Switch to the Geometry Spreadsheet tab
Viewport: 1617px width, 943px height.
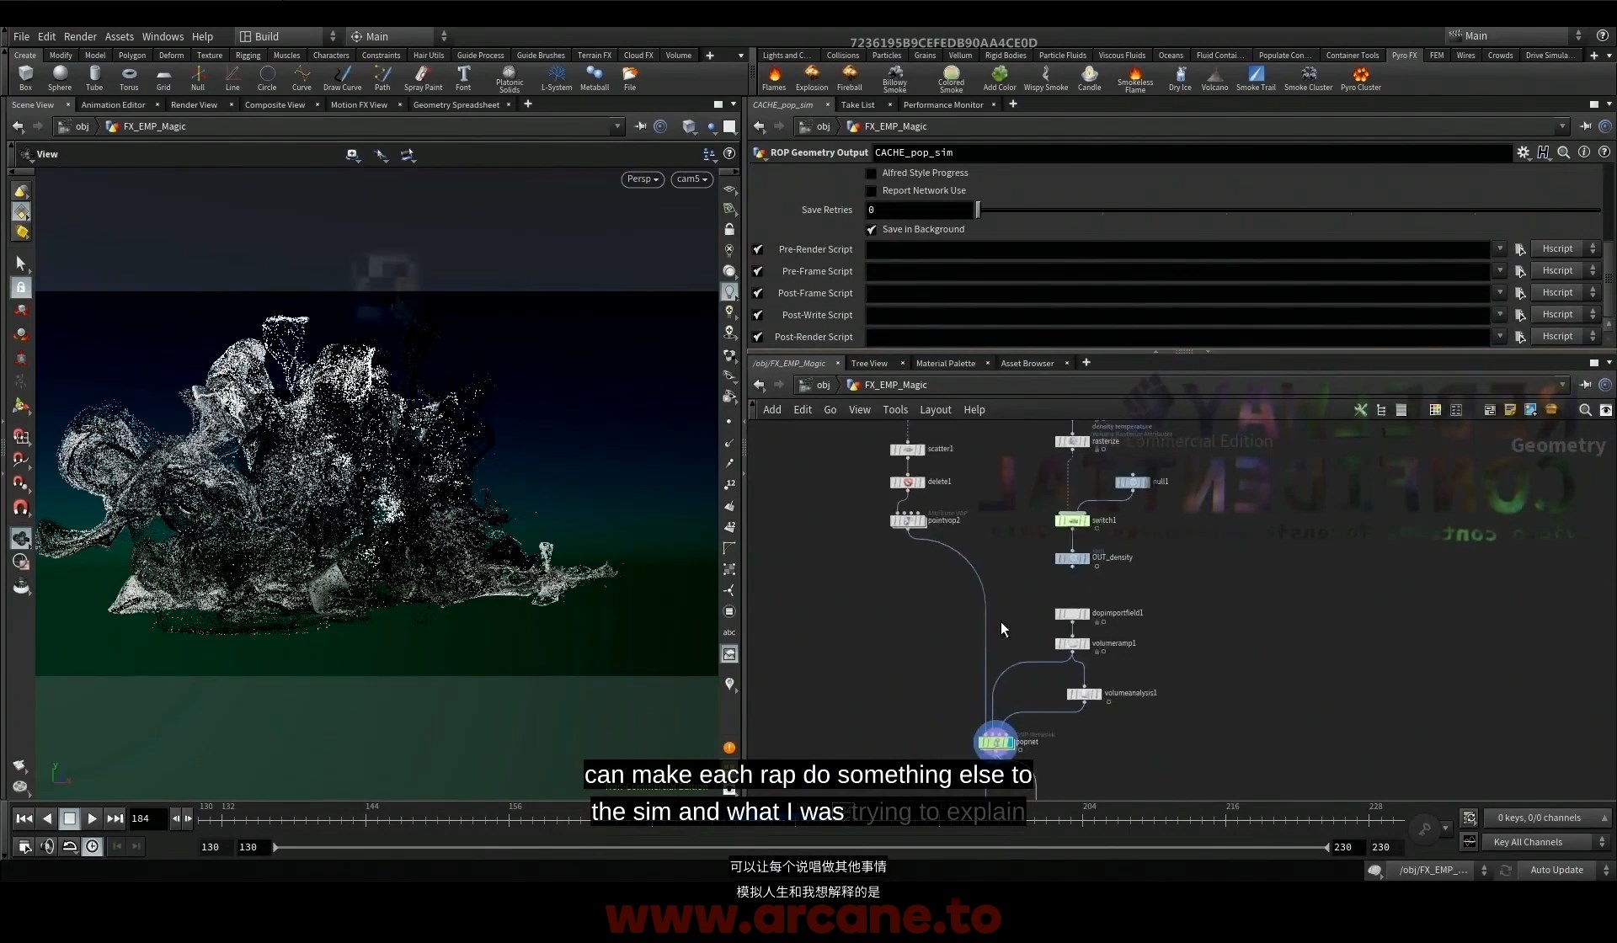click(456, 105)
